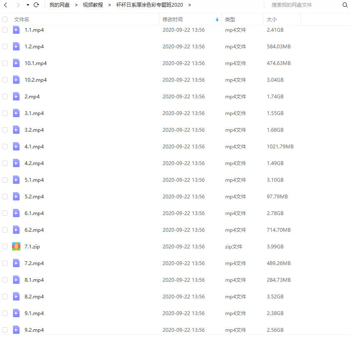This screenshot has height=338, width=351.
Task: Check the box for 10.2.mp4
Action: (5, 80)
